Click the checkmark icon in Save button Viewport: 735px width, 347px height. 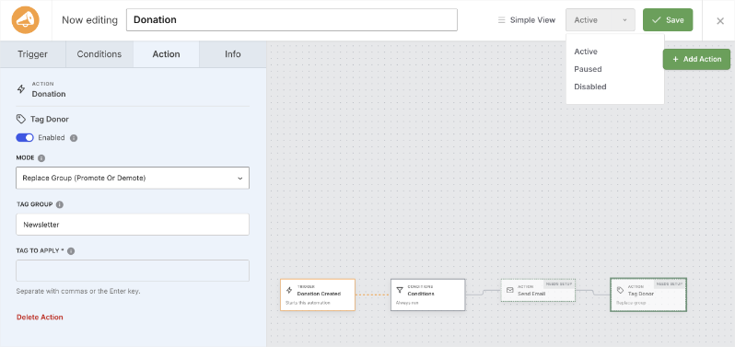click(x=656, y=20)
